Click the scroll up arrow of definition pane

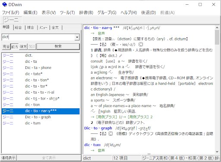[x=217, y=28]
